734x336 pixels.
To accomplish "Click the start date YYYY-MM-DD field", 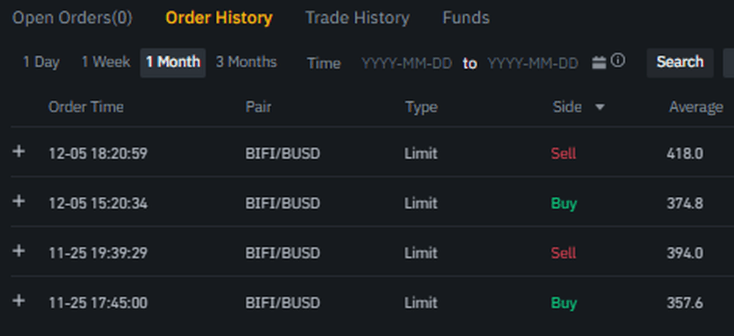I will [407, 63].
